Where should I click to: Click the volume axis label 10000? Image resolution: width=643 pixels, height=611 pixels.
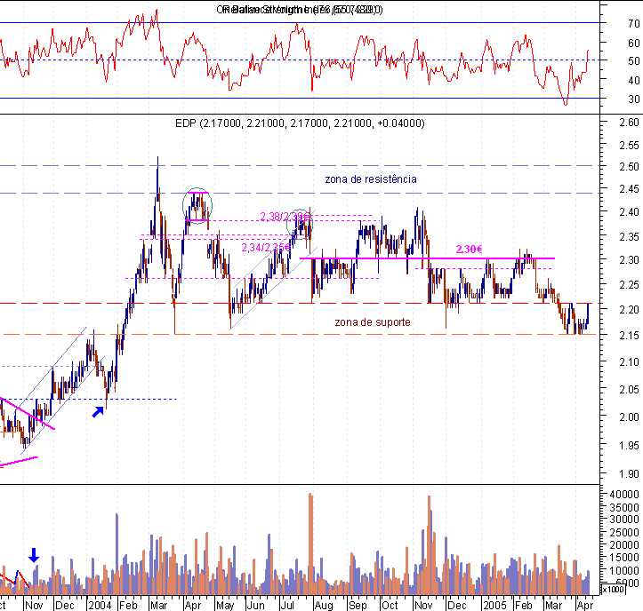(x=624, y=570)
